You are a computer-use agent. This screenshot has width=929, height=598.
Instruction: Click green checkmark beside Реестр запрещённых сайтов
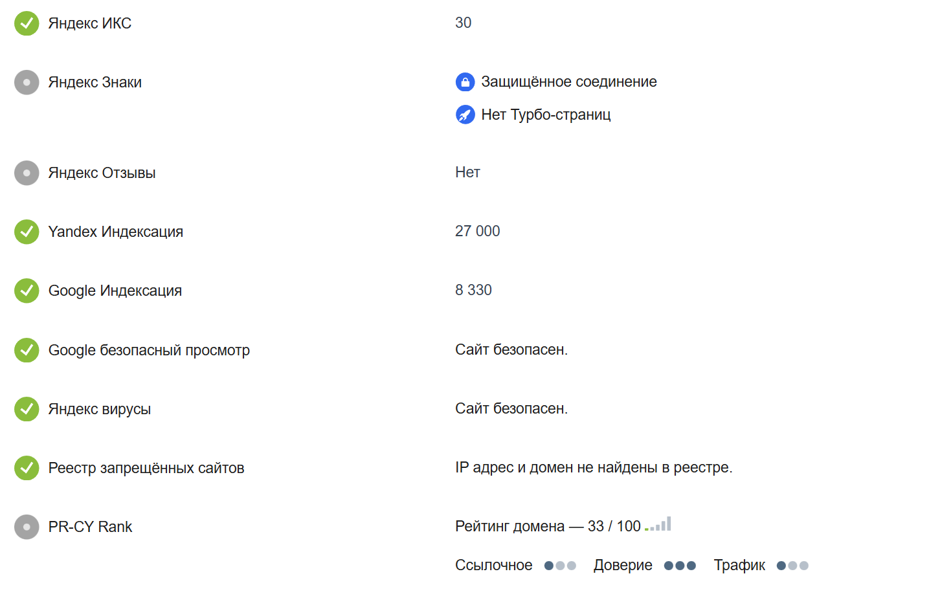tap(27, 468)
